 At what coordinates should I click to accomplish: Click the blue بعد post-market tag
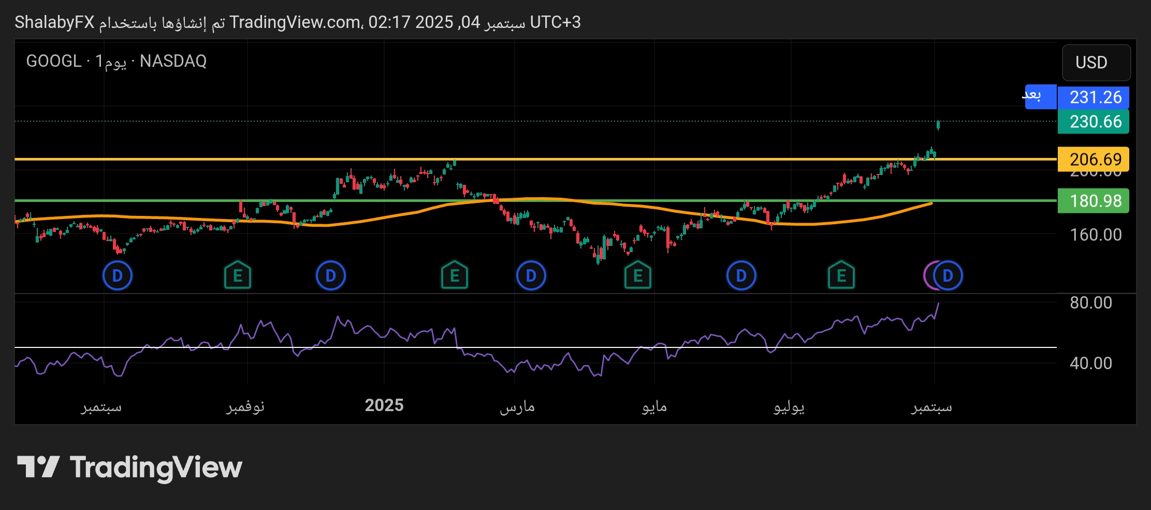pos(1040,96)
